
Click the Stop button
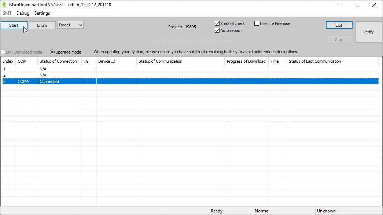tap(339, 39)
